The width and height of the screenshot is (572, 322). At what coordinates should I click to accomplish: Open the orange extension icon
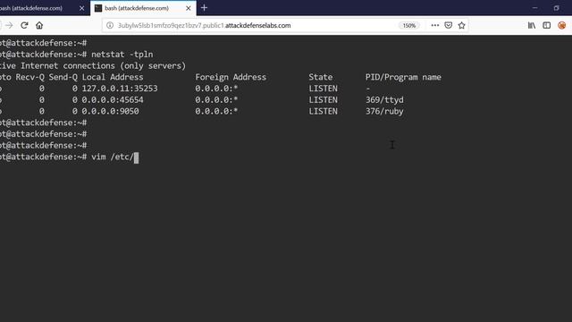pos(562,25)
